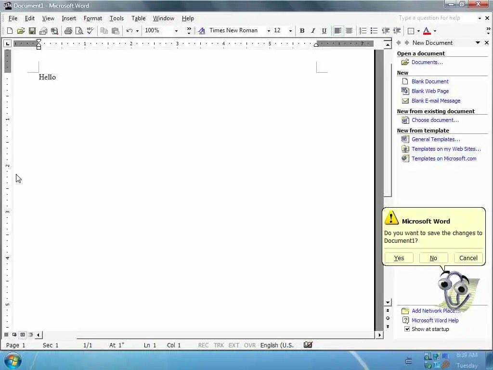The width and height of the screenshot is (493, 370).
Task: Open the Edit menu
Action: [x=30, y=18]
